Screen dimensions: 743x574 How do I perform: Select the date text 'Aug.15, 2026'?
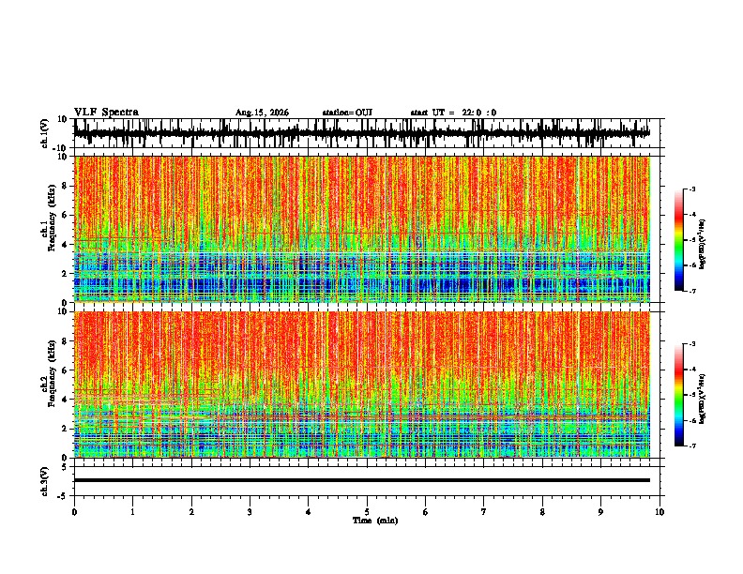click(x=262, y=113)
